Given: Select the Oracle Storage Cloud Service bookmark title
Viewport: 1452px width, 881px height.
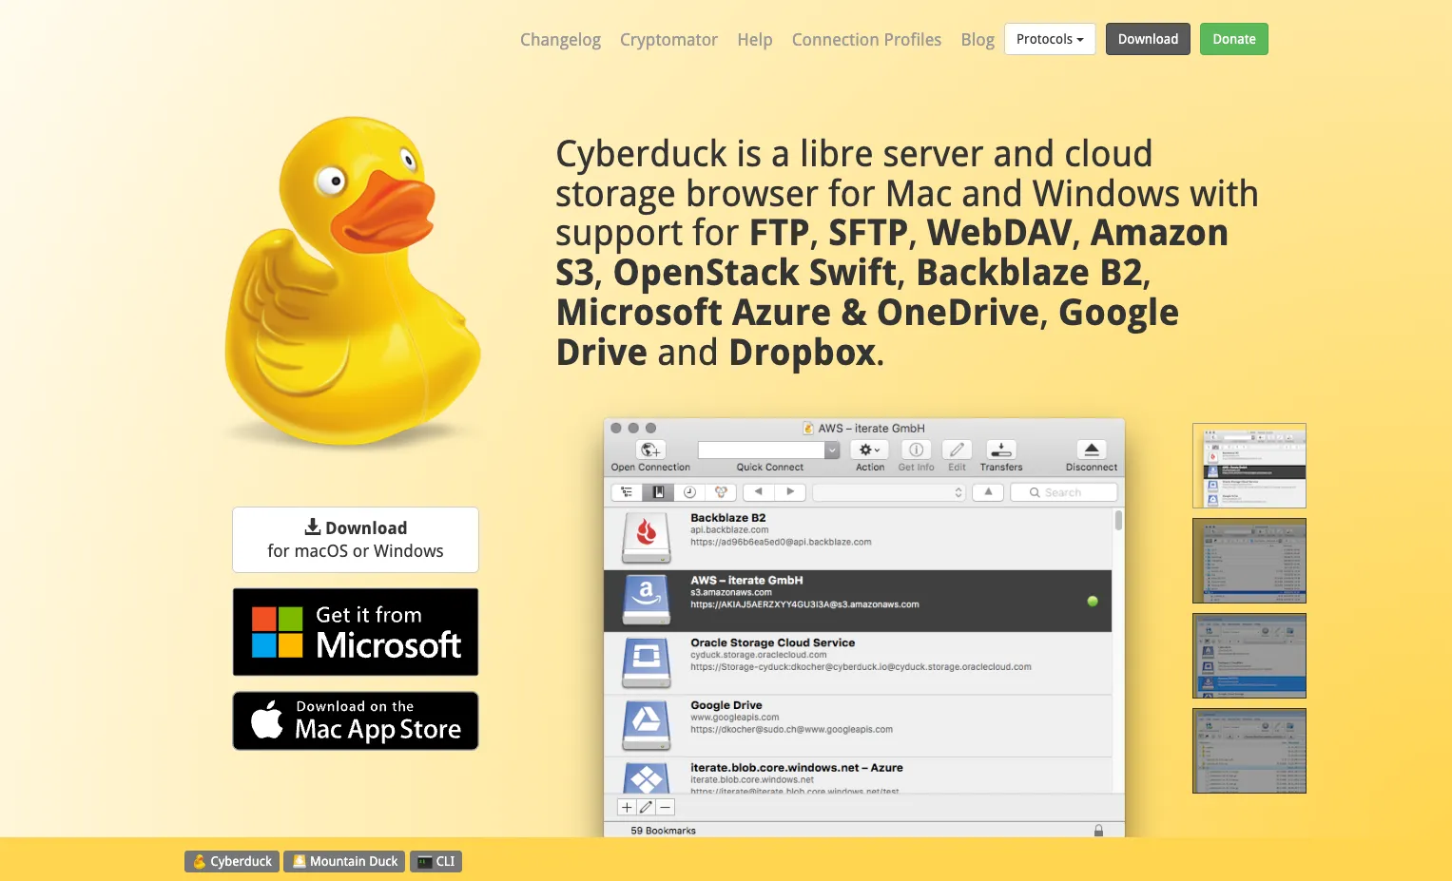Looking at the screenshot, I should [772, 643].
